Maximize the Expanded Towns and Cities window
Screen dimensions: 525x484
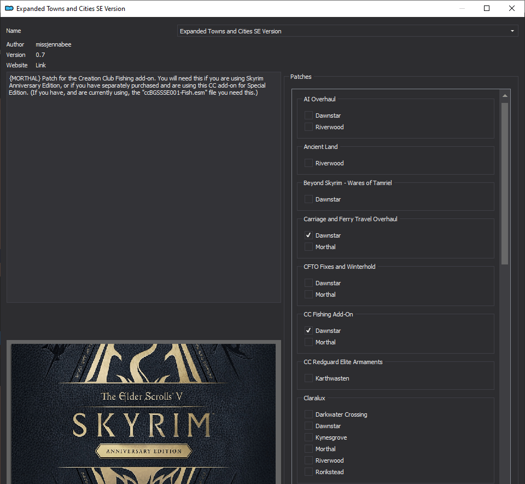[x=487, y=8]
